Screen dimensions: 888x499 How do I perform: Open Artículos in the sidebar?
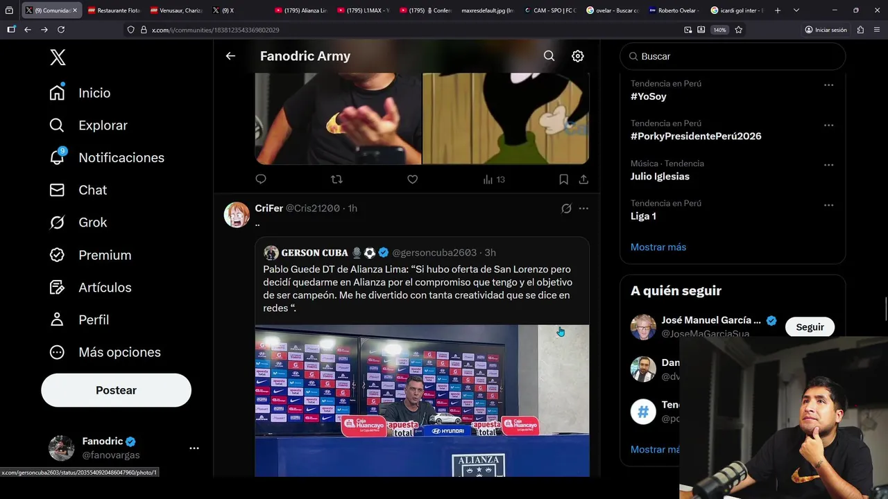tap(90, 287)
